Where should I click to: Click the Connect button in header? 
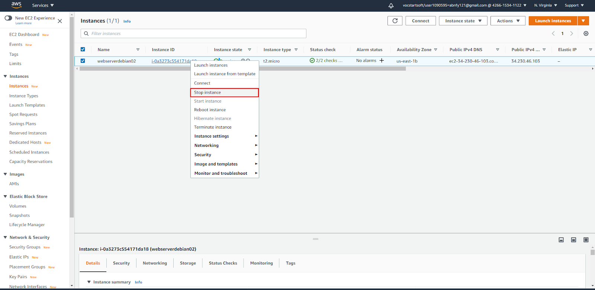pyautogui.click(x=421, y=21)
